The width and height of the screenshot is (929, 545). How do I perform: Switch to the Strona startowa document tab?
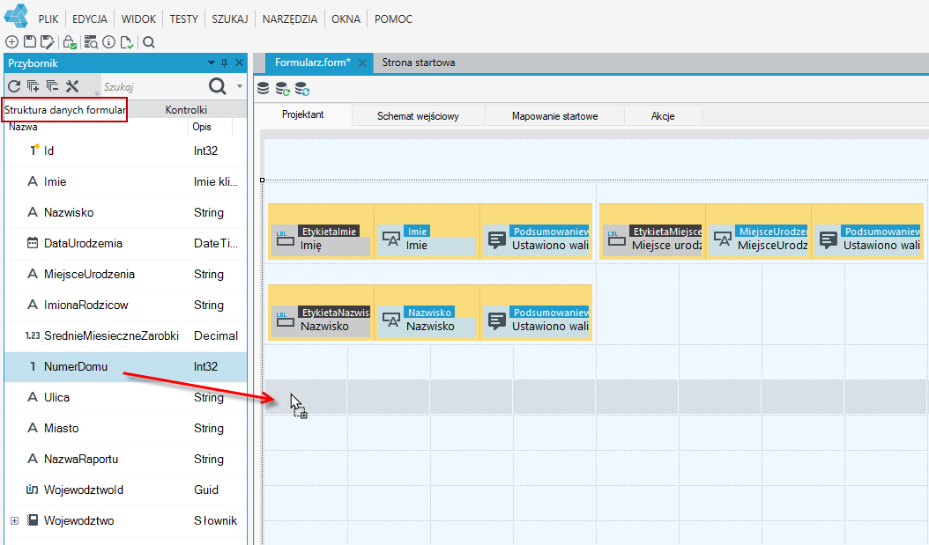point(419,63)
